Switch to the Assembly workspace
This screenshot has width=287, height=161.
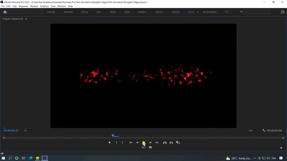(68, 12)
